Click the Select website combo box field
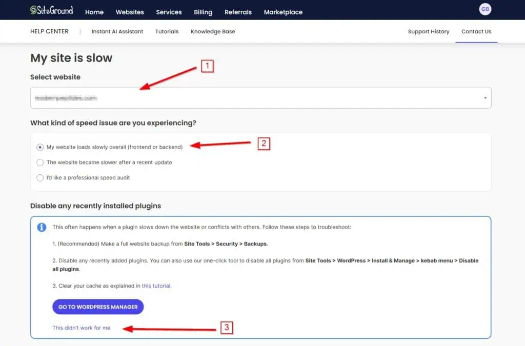525x346 pixels. tap(256, 98)
